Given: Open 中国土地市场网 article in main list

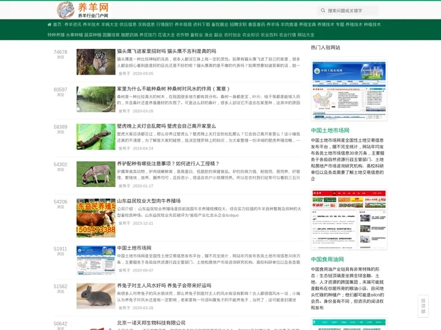Looking at the screenshot, I should [134, 248].
